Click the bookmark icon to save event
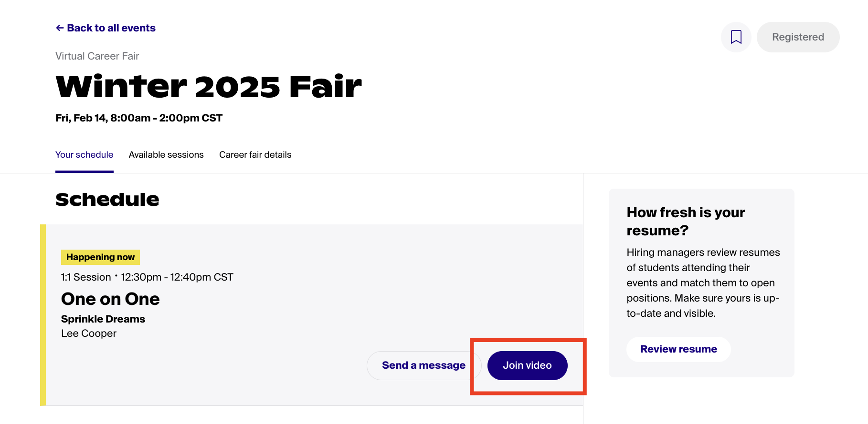The image size is (868, 424). (x=736, y=37)
